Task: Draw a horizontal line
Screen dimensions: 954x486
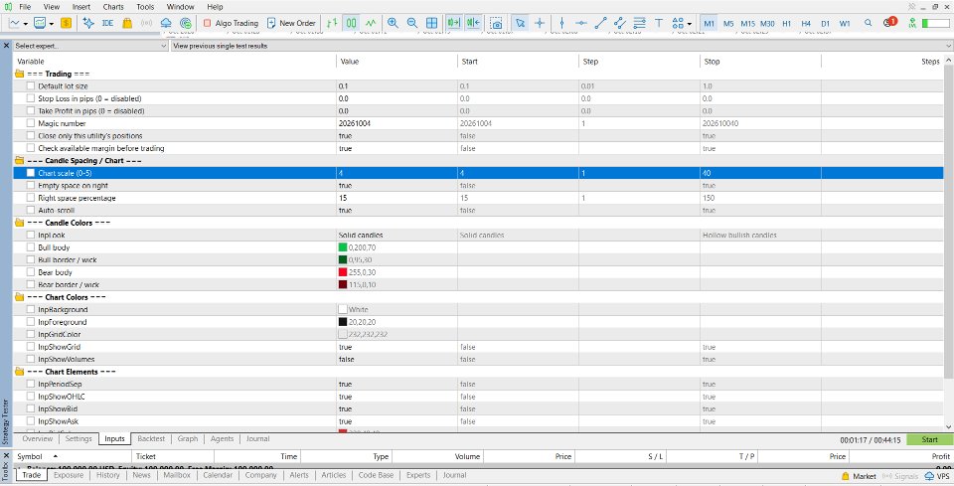Action: tap(581, 23)
